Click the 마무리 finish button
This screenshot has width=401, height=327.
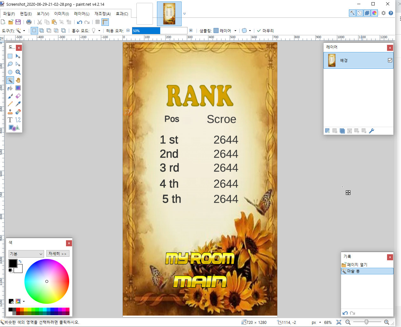coord(265,31)
